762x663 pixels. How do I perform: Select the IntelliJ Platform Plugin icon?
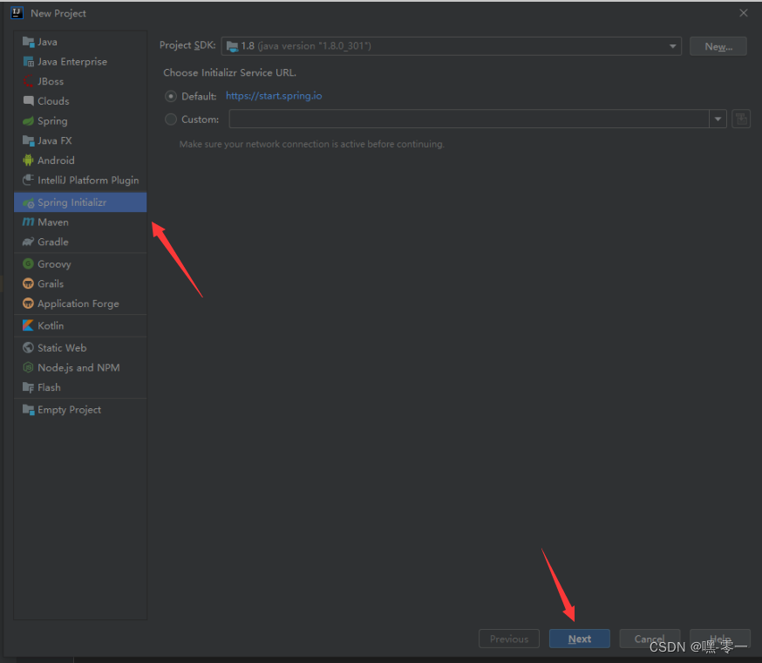28,180
